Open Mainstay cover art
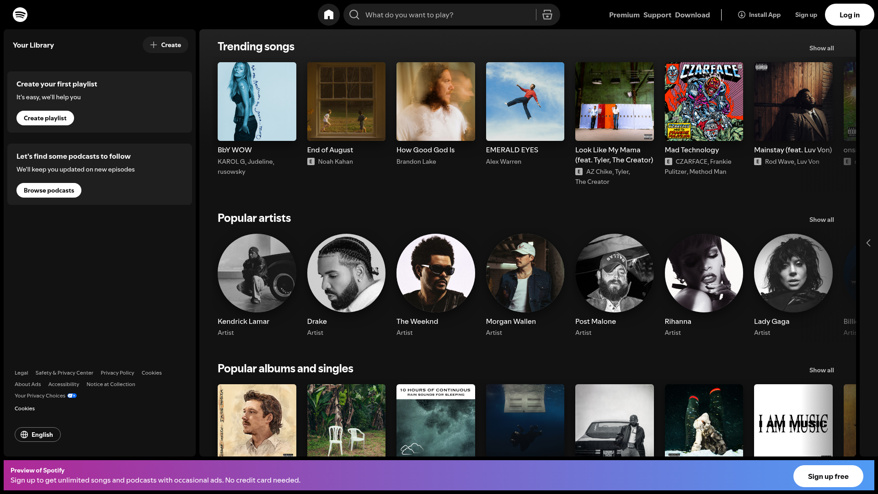The image size is (878, 494). (x=793, y=102)
